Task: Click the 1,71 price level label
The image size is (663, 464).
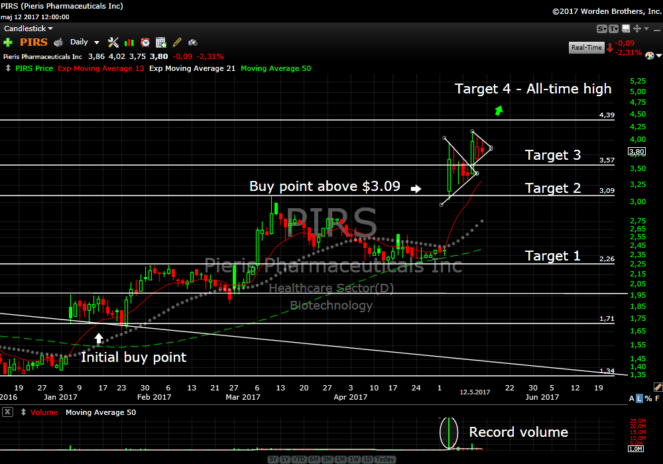Action: [x=607, y=319]
